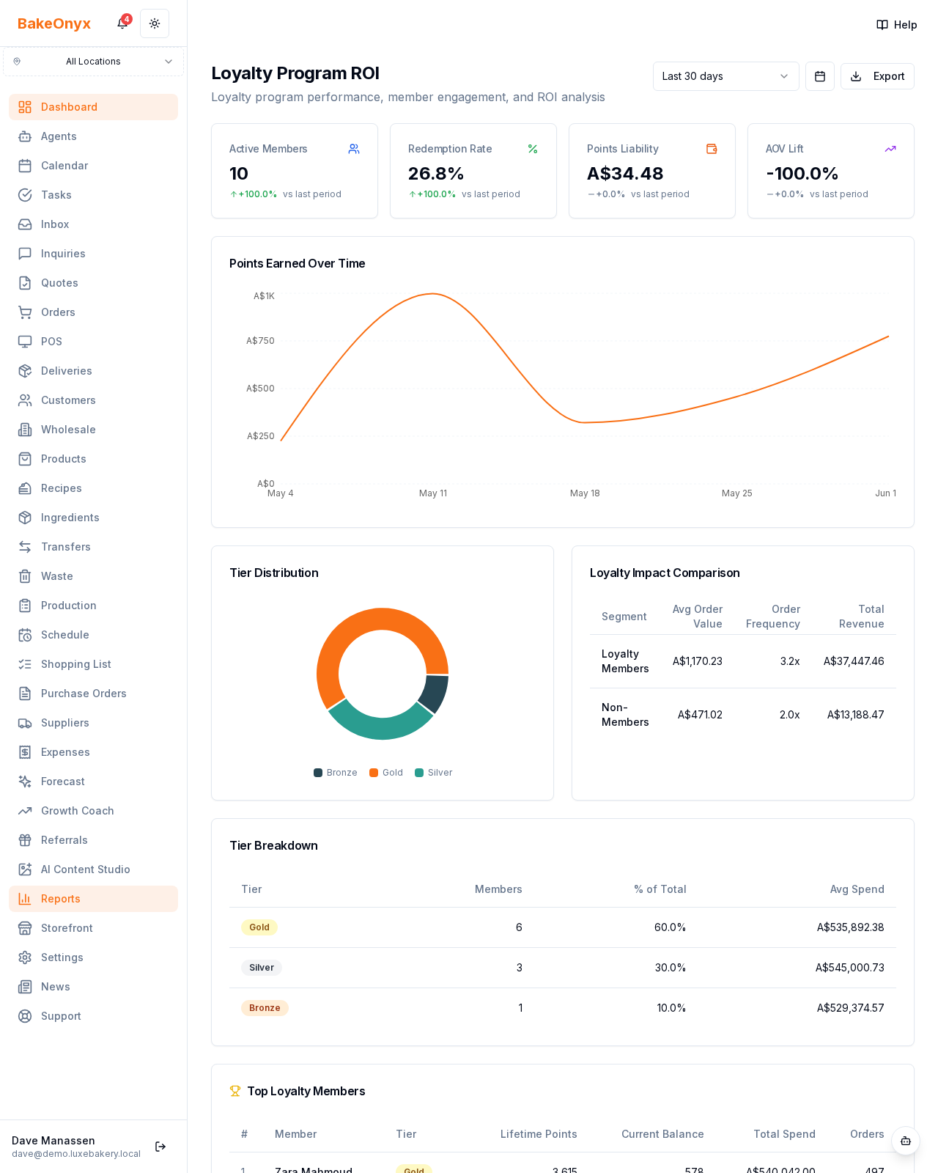Click the logout icon beside Dave Manassen
This screenshot has width=938, height=1173.
(160, 1147)
